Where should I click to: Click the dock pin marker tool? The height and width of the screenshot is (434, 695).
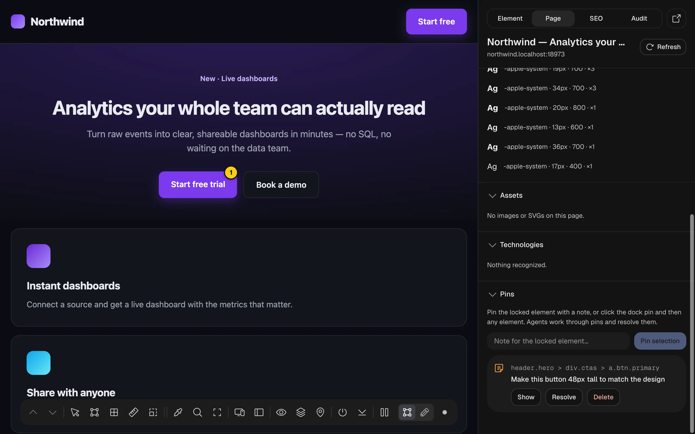point(320,413)
